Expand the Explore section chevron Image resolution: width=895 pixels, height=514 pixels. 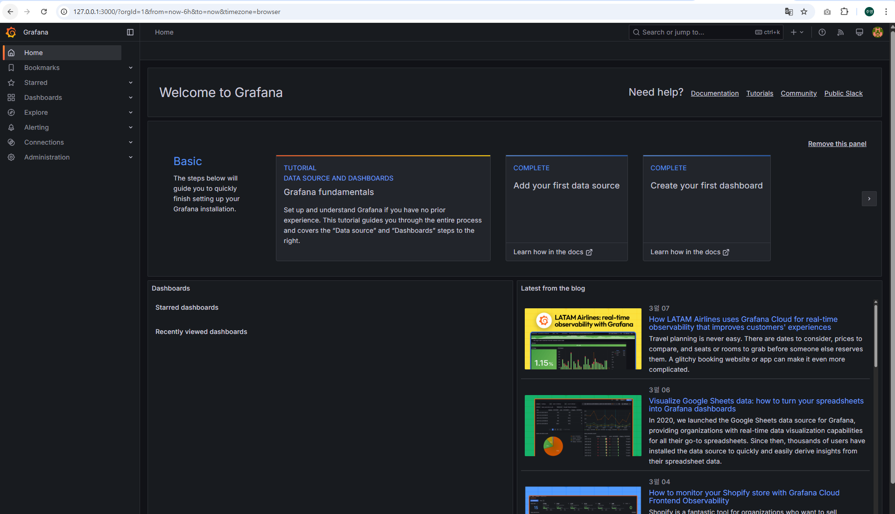pyautogui.click(x=131, y=112)
